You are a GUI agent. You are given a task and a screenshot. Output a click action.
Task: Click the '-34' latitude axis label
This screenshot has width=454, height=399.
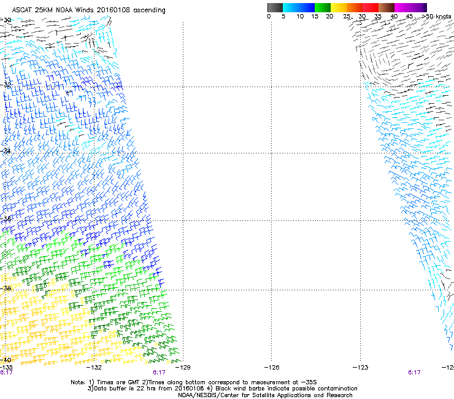(6, 151)
